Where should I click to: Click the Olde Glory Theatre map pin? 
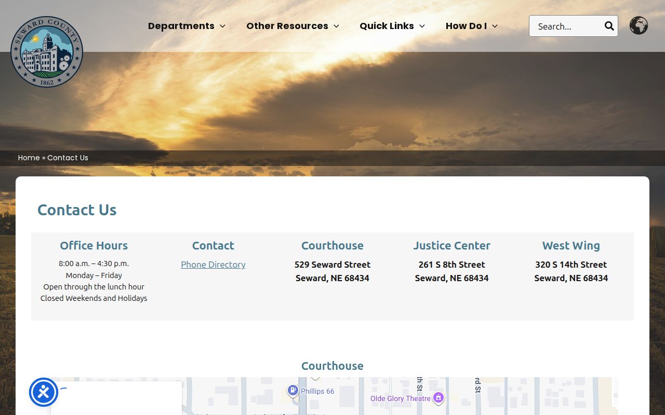click(438, 398)
